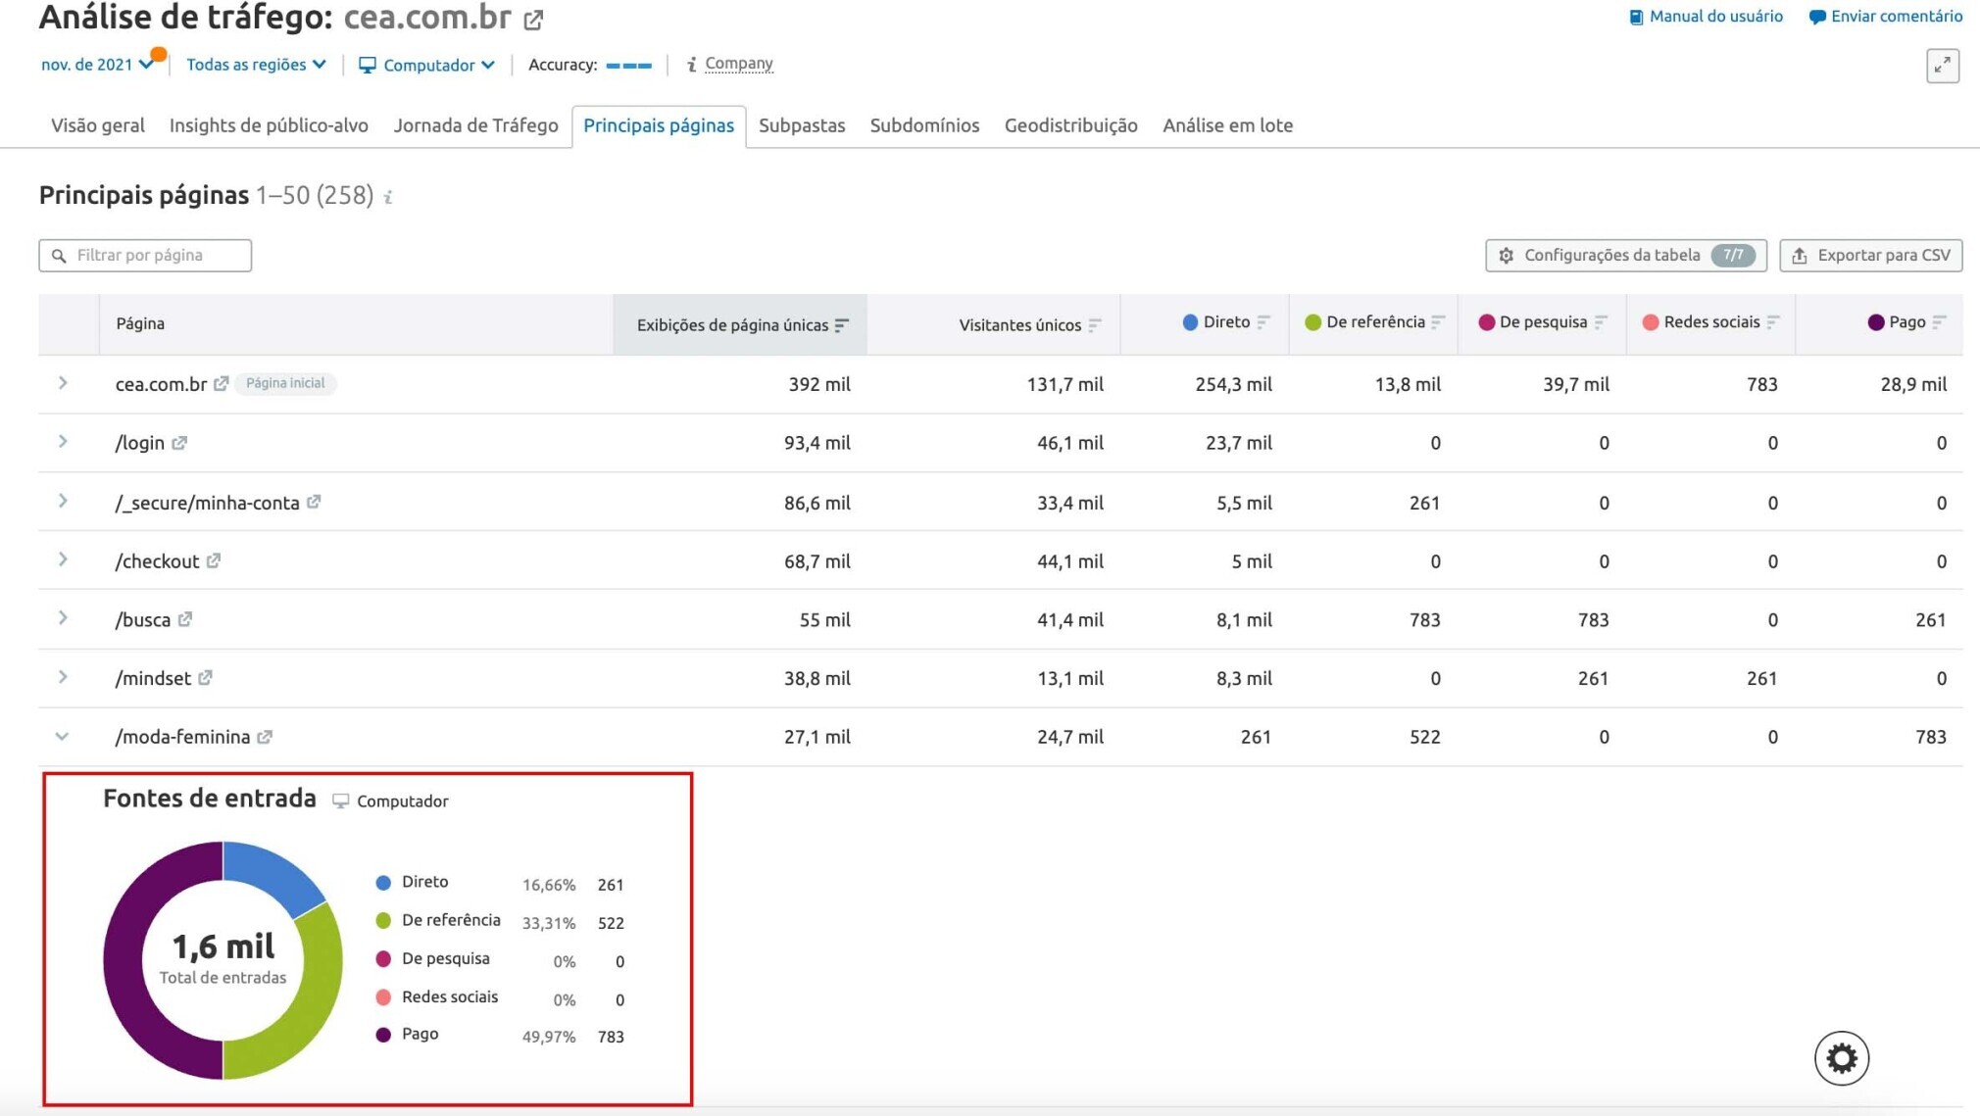
Task: Open Configurações da tabela button
Action: (x=1626, y=255)
